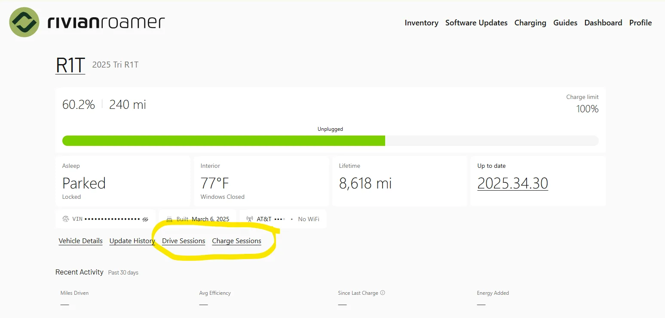Image resolution: width=665 pixels, height=318 pixels.
Task: Click the rivianroamer wordmark
Action: tap(106, 22)
